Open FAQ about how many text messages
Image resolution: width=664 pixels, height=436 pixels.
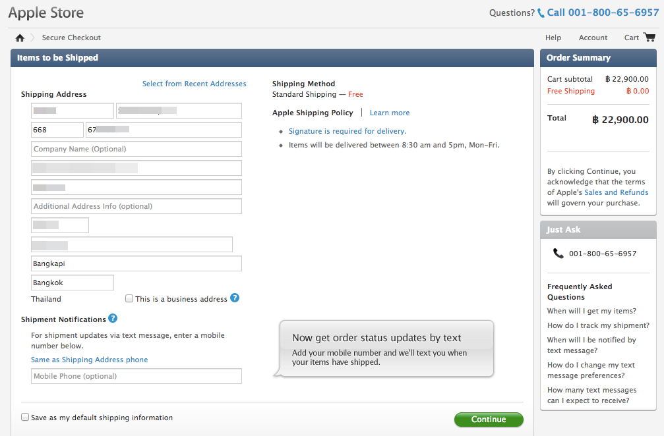coord(592,395)
